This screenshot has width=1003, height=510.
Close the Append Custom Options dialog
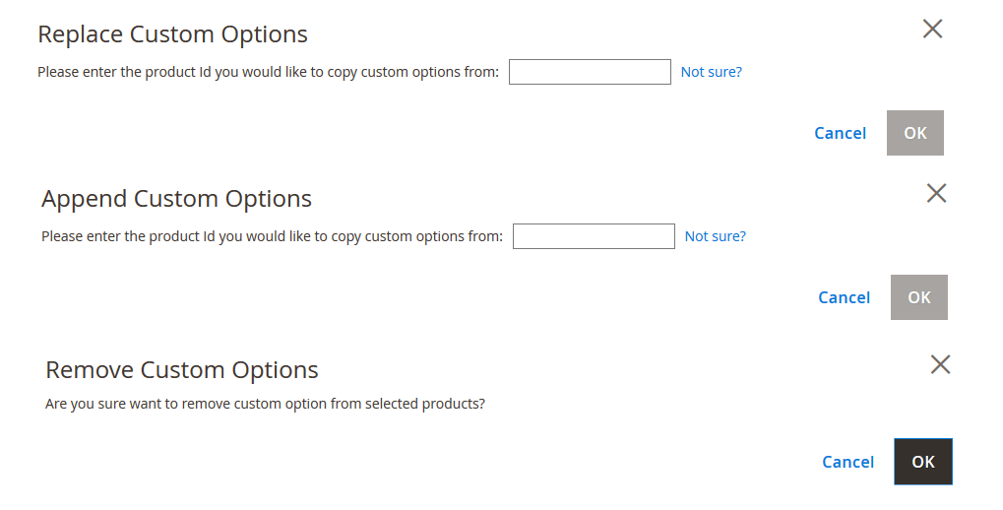click(x=936, y=193)
